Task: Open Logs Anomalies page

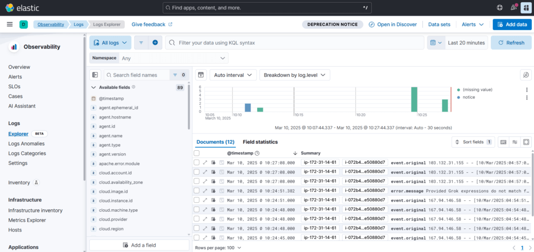Action: click(x=26, y=143)
